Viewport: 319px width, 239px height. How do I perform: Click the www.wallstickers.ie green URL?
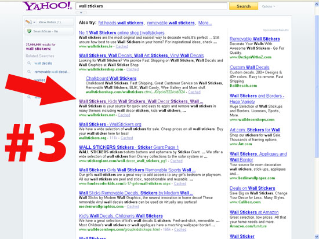(96, 46)
